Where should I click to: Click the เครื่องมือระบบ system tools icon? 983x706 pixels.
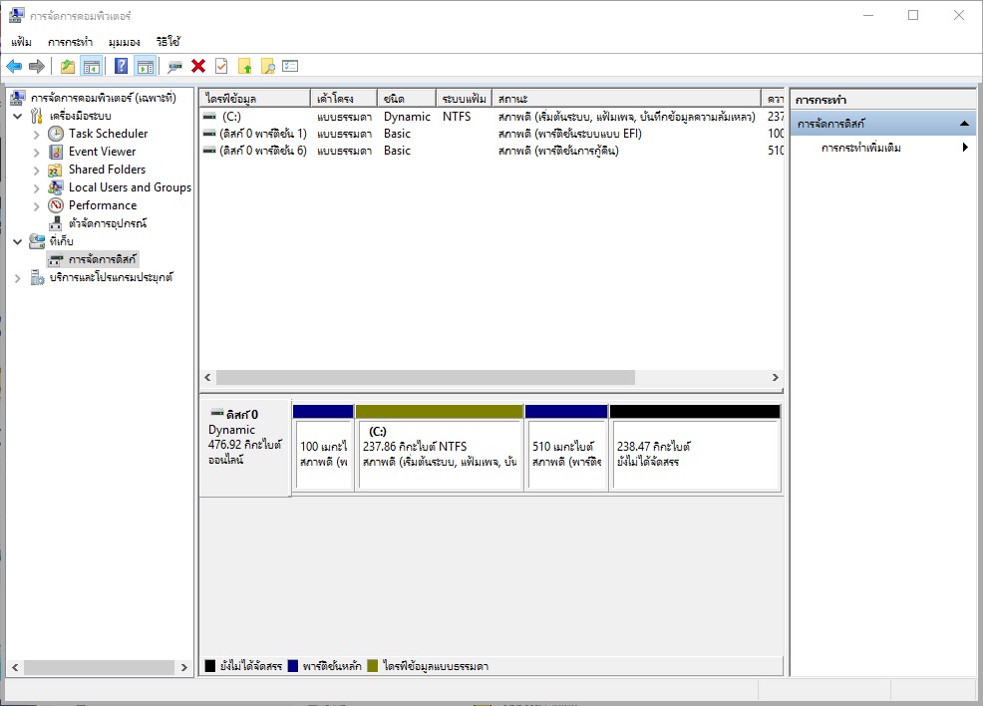point(37,116)
